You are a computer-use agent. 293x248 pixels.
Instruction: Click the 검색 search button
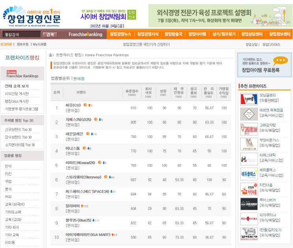pyautogui.click(x=50, y=35)
